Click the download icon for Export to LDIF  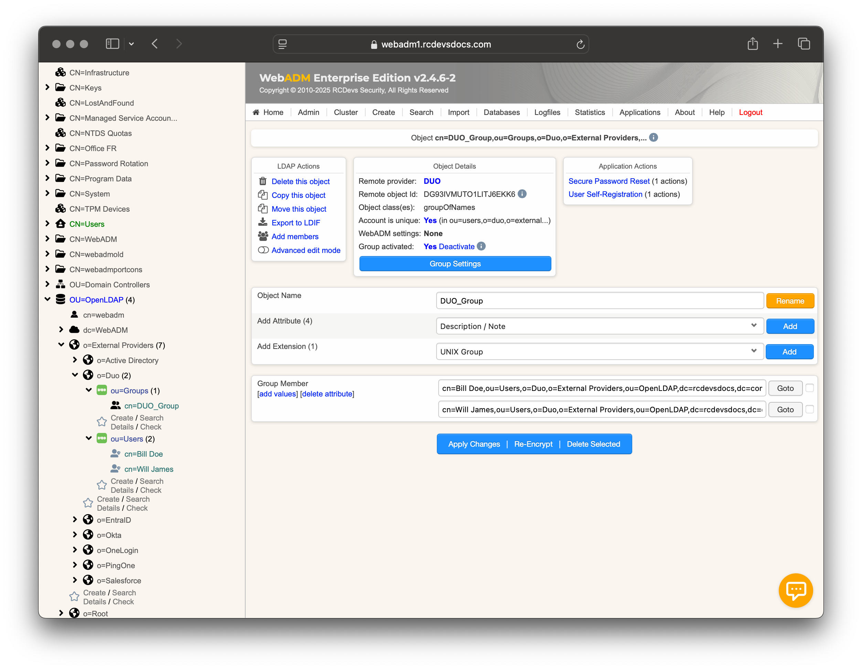click(x=263, y=222)
